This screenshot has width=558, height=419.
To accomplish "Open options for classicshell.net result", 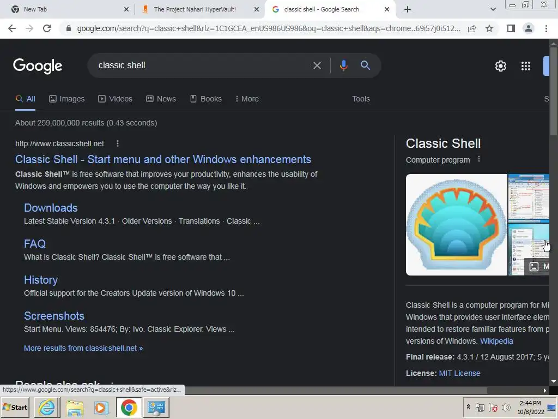I will 118,143.
